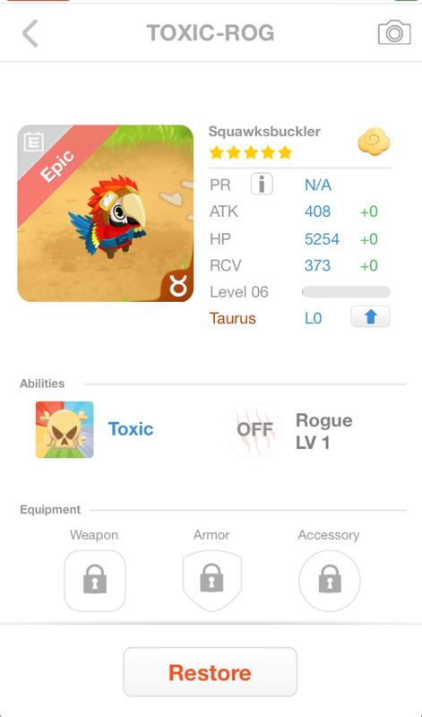
Task: Toggle the Rogue OFF ability switch
Action: 254,430
